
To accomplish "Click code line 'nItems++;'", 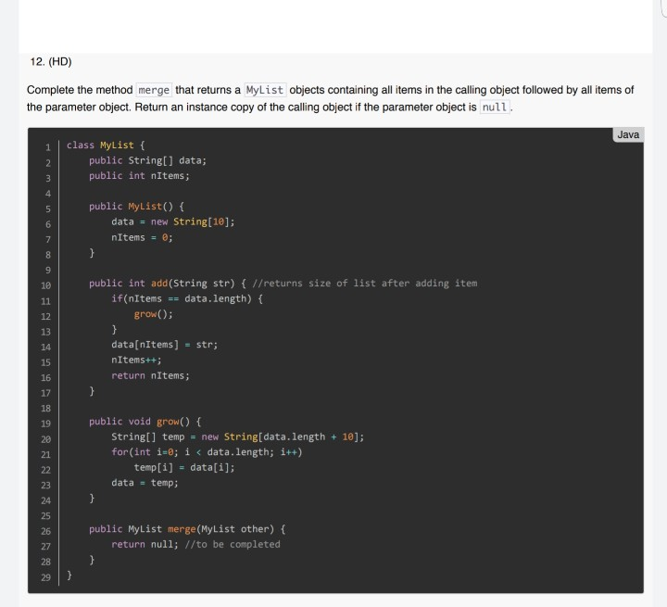I will pos(136,360).
